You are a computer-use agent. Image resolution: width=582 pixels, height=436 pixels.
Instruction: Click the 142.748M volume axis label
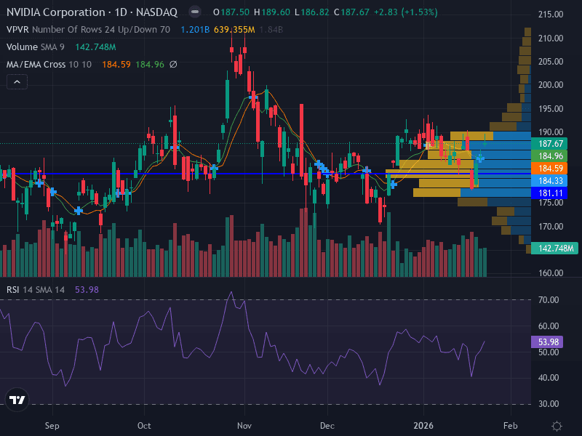coord(555,249)
